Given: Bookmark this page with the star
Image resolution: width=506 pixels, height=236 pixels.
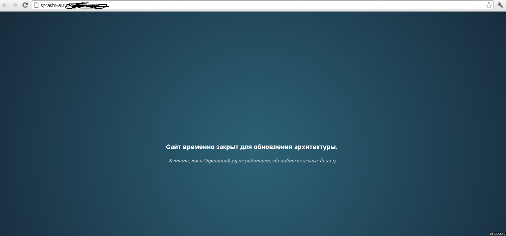Looking at the screenshot, I should pyautogui.click(x=489, y=5).
